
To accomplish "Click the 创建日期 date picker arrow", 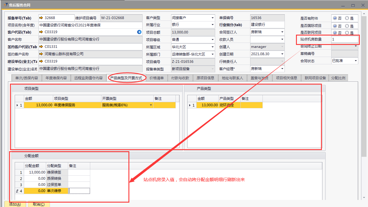I will (282, 54).
